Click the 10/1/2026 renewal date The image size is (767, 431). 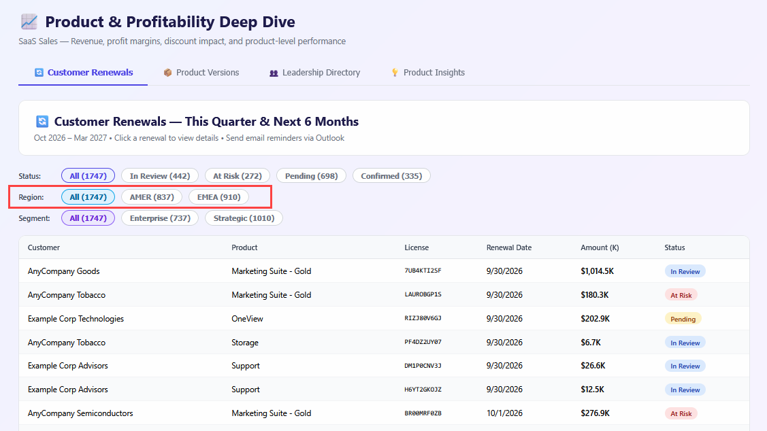[x=504, y=413]
